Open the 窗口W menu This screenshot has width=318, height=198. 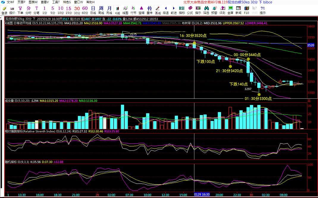[x=79, y=2]
